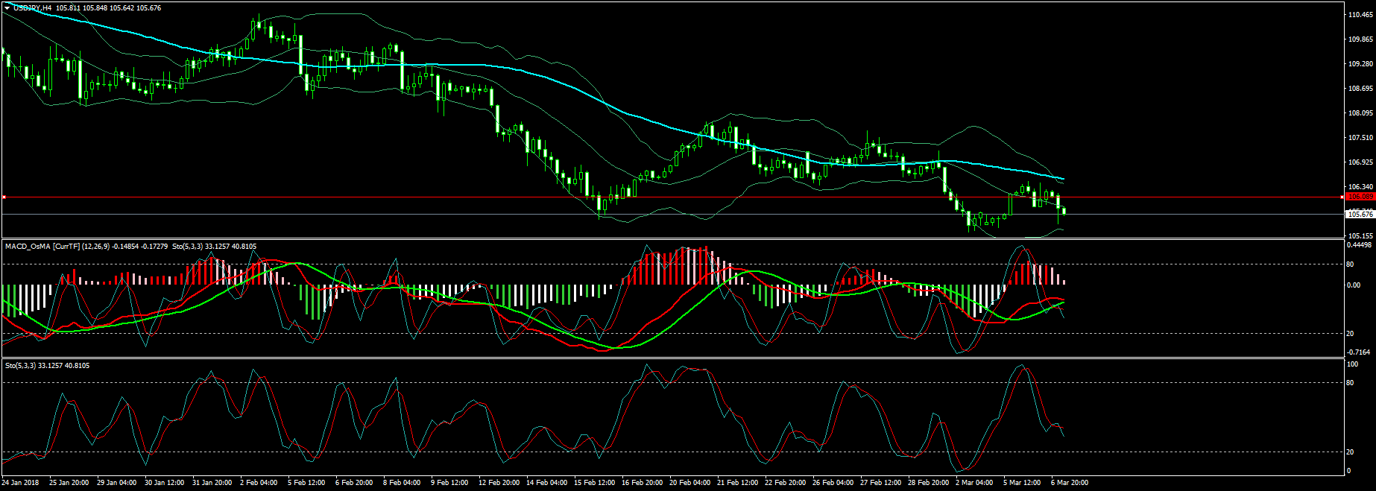
Task: Click the 0.44498 MACD scale value
Action: pos(1360,245)
